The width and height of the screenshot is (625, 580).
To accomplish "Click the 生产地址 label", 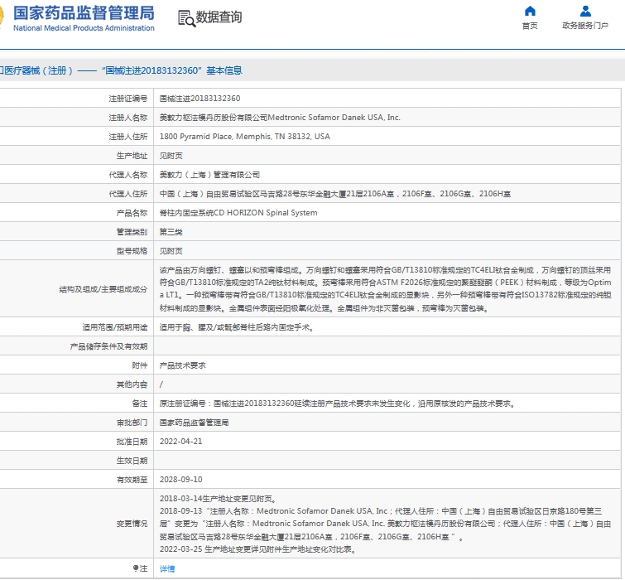I will 132,156.
